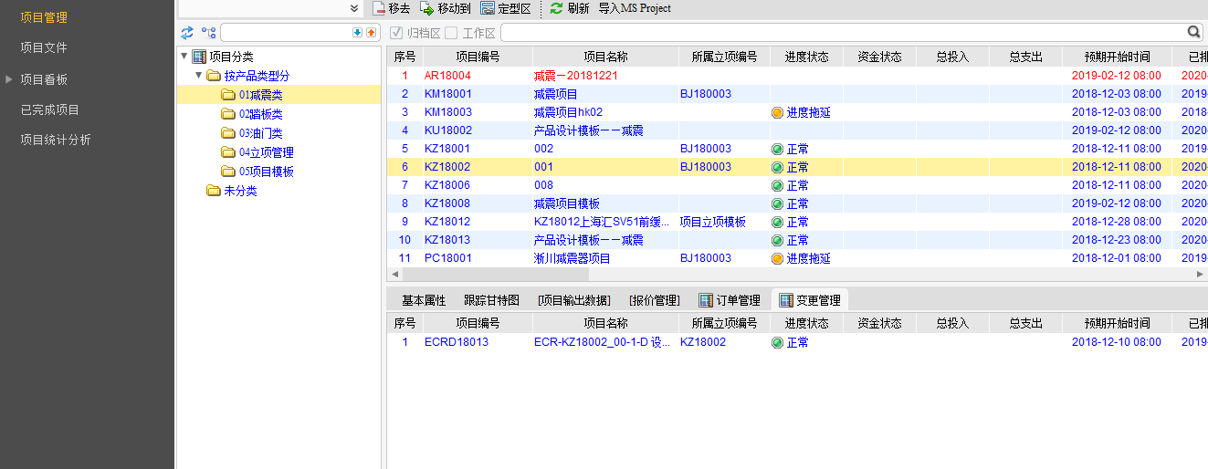Click the magnifier search icon

[x=1194, y=33]
